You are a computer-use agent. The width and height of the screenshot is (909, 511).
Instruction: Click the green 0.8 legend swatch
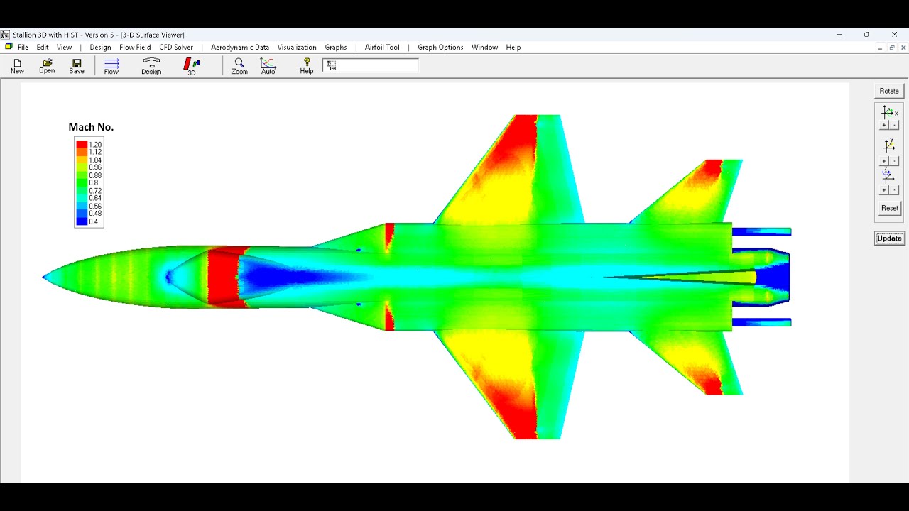pos(82,183)
